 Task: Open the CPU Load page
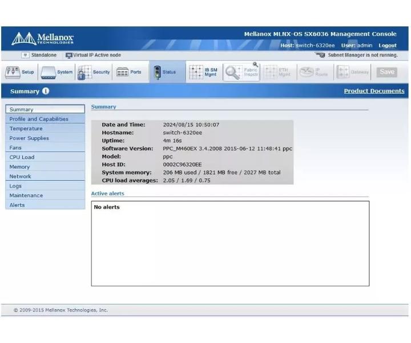(45, 157)
